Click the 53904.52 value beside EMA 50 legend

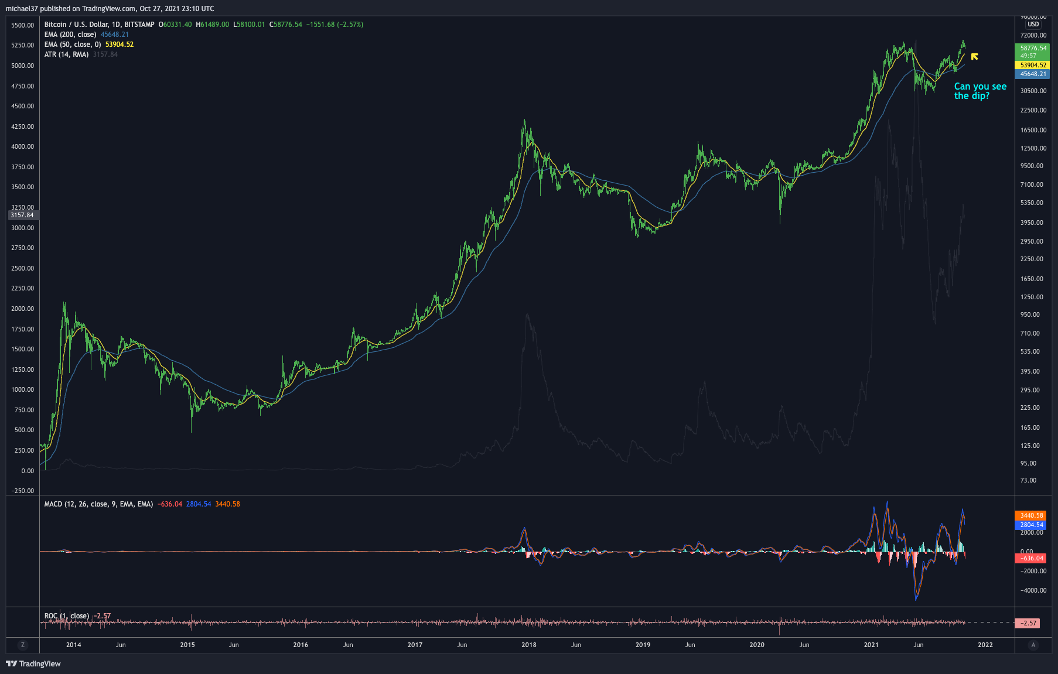click(120, 45)
